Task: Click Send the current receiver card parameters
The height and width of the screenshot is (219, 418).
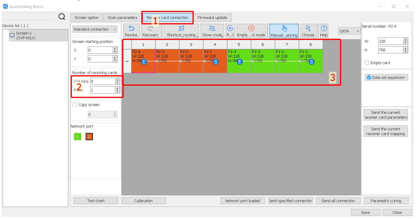Action: coord(385,115)
